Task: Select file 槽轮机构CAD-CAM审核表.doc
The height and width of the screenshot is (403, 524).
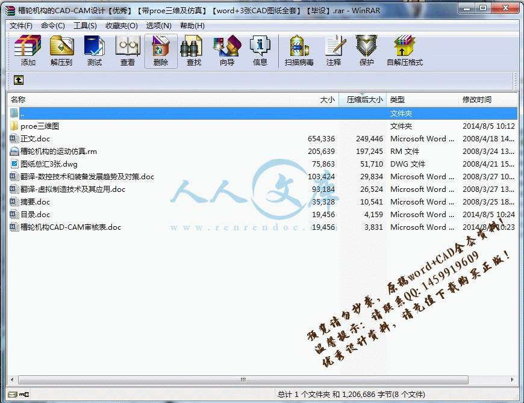Action: click(x=70, y=227)
